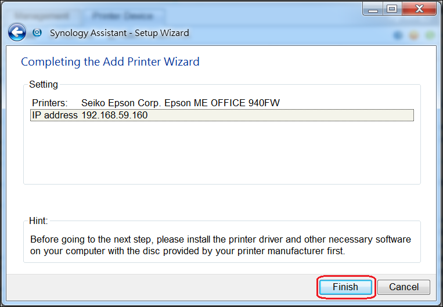Close the Setup Wizard window
Screen dimensions: 443x307
pyautogui.click(x=419, y=9)
